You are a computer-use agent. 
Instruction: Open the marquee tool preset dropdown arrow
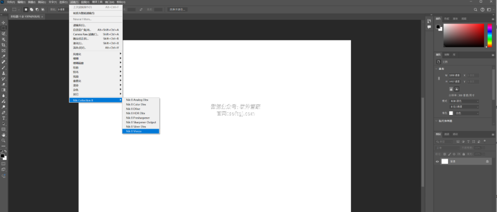(19, 10)
